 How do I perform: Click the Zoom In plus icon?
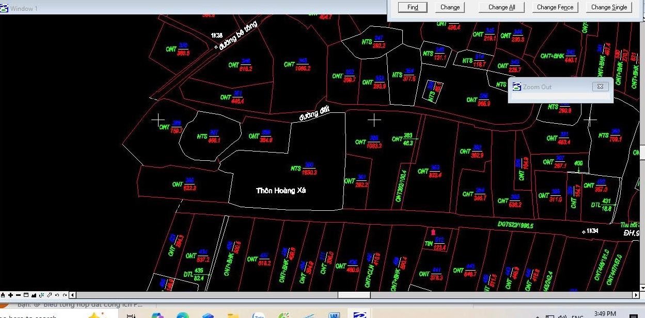(x=11, y=295)
